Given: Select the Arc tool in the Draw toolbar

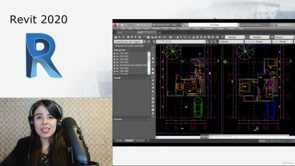Looking at the screenshot, I should pyautogui.click(x=153, y=65).
